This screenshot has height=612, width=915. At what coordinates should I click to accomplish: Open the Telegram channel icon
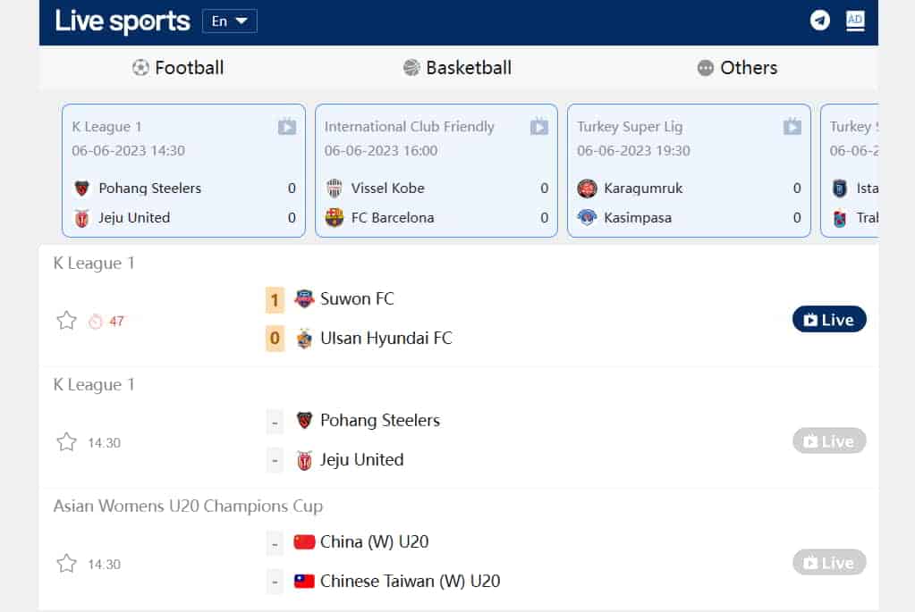819,21
